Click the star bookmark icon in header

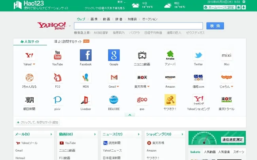pos(239,7)
